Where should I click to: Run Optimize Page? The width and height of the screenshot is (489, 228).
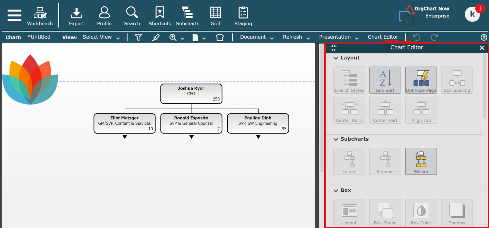coord(421,80)
